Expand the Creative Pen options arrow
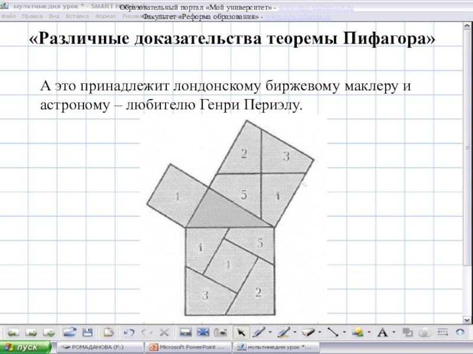Image resolution: width=473 pixels, height=354 pixels. click(x=294, y=332)
